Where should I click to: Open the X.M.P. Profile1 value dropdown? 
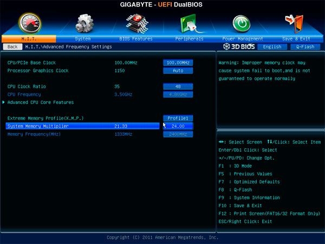point(178,118)
